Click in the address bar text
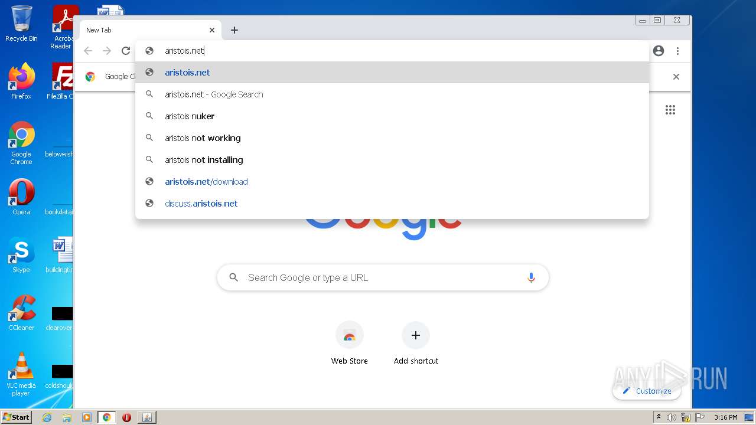The image size is (756, 425). [184, 51]
